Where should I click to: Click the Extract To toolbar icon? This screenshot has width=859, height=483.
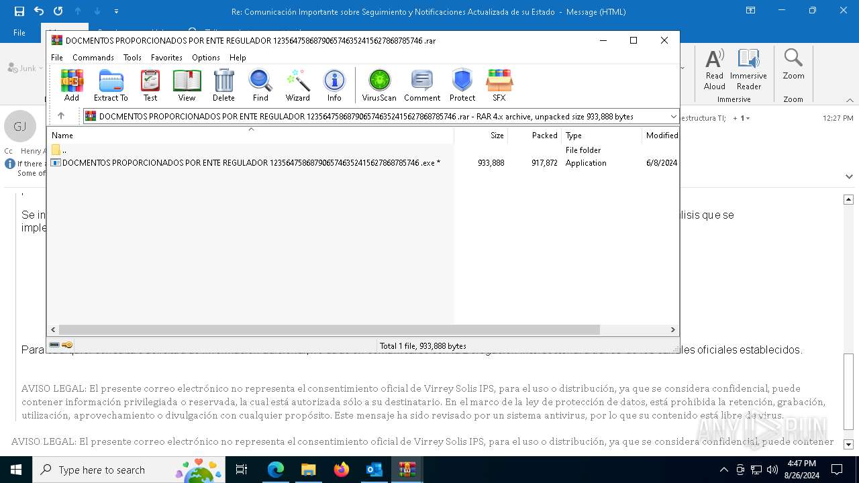click(x=111, y=85)
